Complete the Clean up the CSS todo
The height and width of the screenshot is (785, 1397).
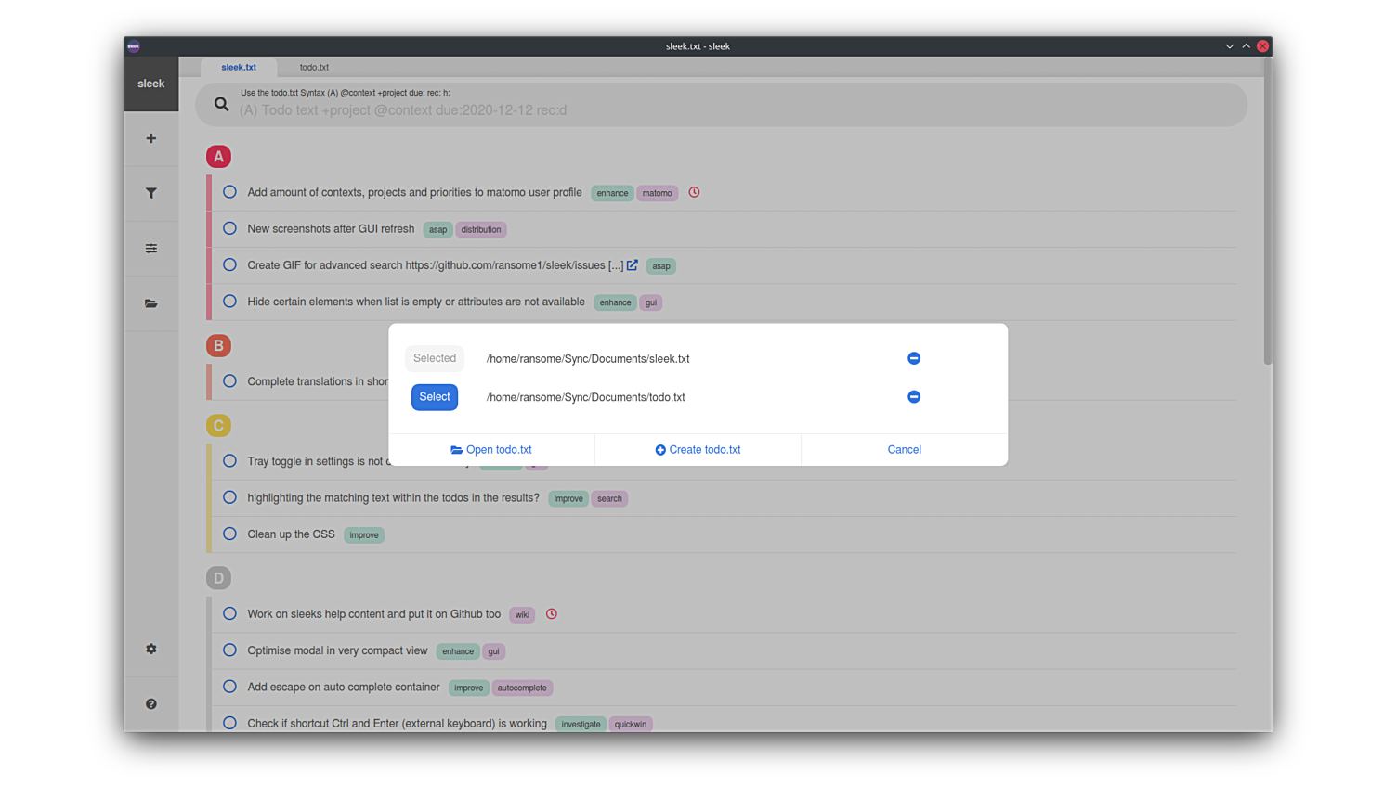229,534
